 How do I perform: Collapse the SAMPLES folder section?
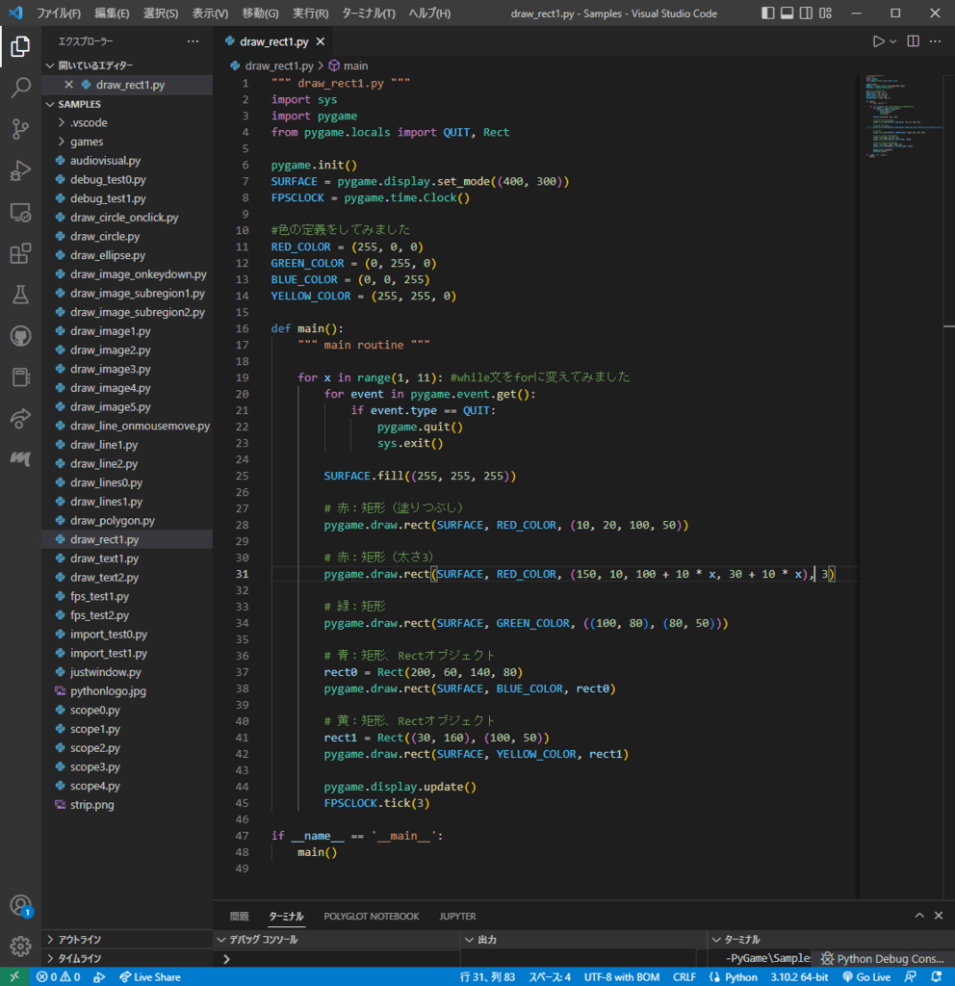click(127, 104)
